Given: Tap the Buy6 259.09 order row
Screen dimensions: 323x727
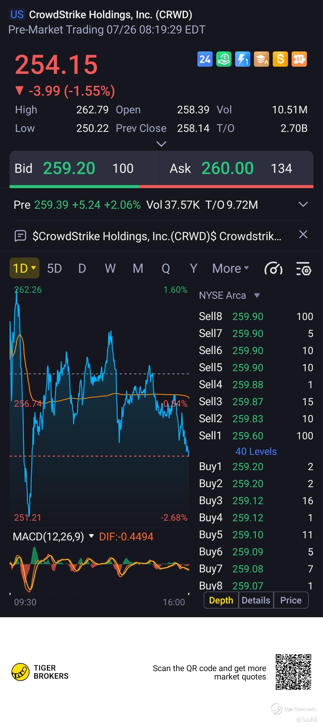Looking at the screenshot, I should (x=256, y=552).
